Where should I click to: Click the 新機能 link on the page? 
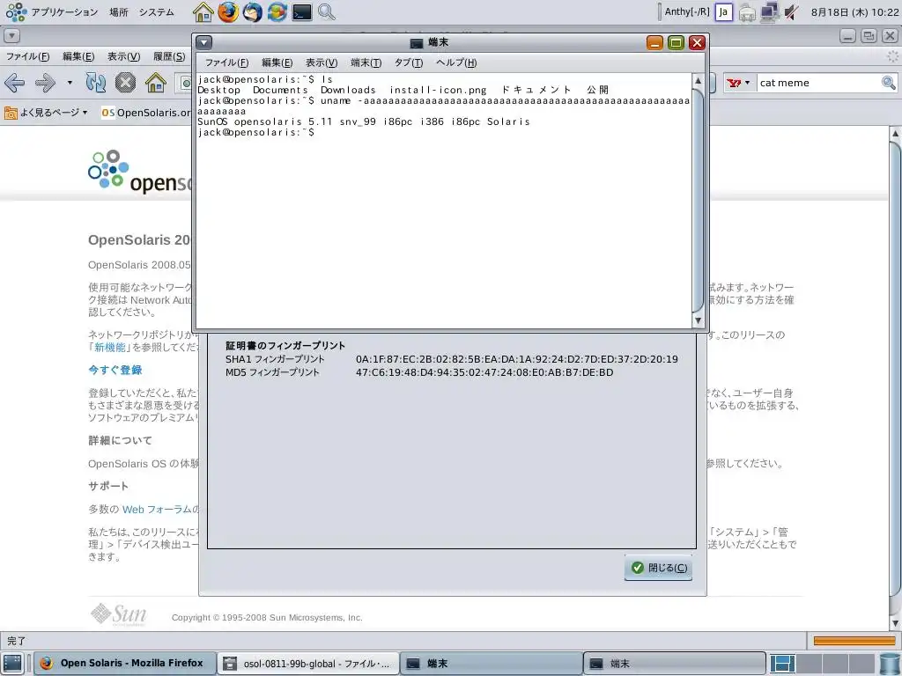click(x=110, y=347)
